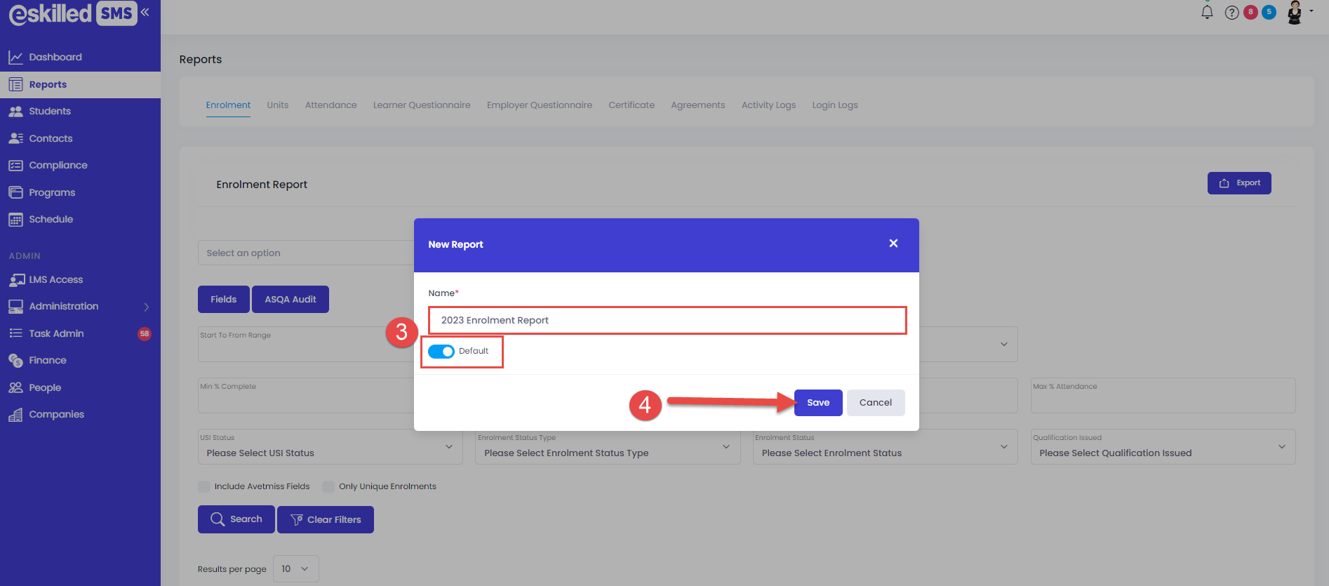Open Results per page dropdown
The image size is (1329, 586).
295,568
